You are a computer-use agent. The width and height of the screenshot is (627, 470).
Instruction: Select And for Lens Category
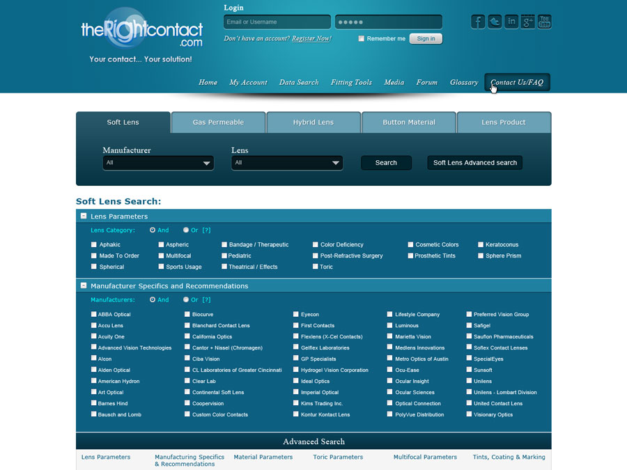tap(153, 230)
